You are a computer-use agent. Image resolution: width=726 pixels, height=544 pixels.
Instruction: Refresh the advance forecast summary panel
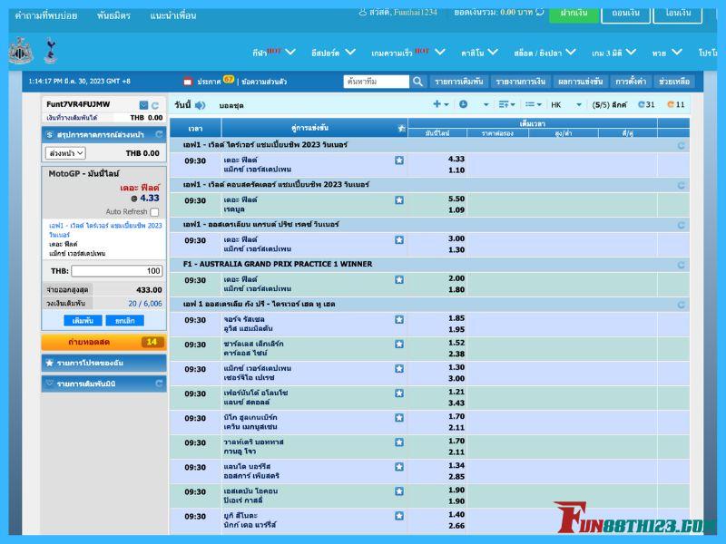159,134
